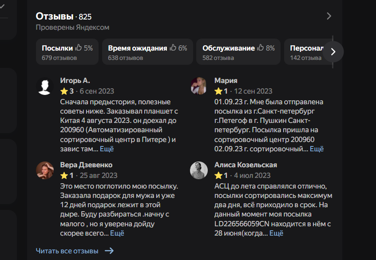Expand reviews via the top-right chevron
Viewport: 376px width, 260px height.
pyautogui.click(x=329, y=16)
